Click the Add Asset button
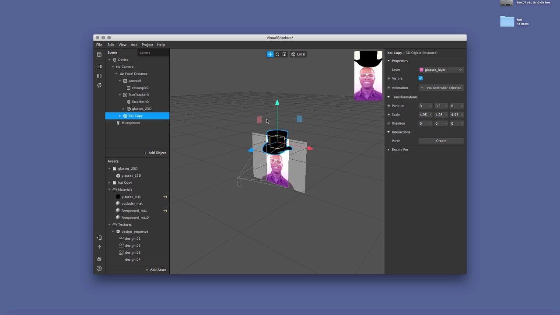This screenshot has width=560, height=315. pos(156,270)
